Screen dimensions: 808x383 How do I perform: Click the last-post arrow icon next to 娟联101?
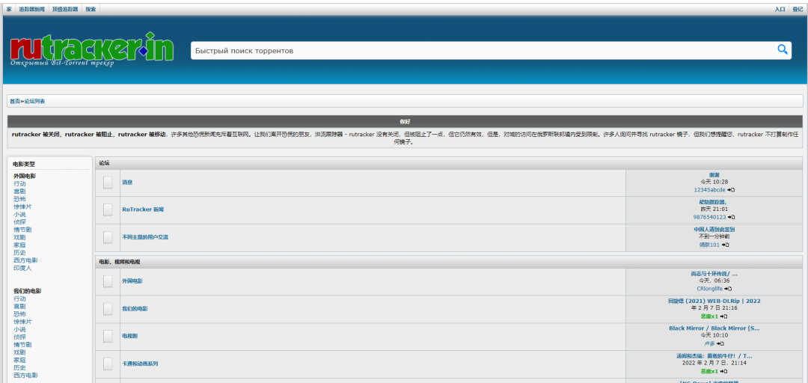[725, 245]
